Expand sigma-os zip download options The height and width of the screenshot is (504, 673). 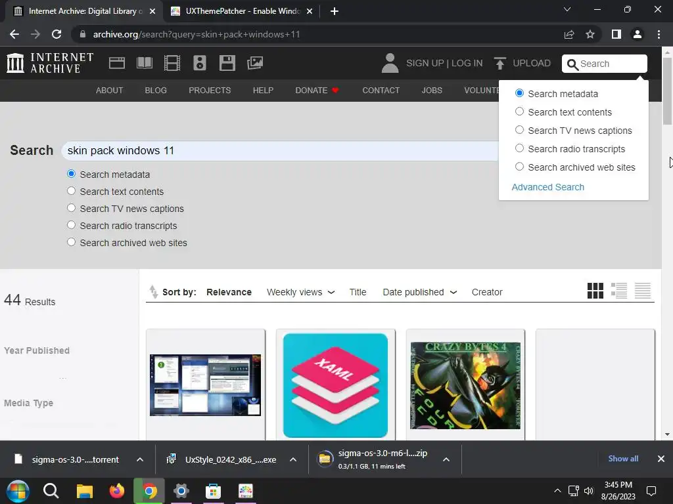(446, 459)
